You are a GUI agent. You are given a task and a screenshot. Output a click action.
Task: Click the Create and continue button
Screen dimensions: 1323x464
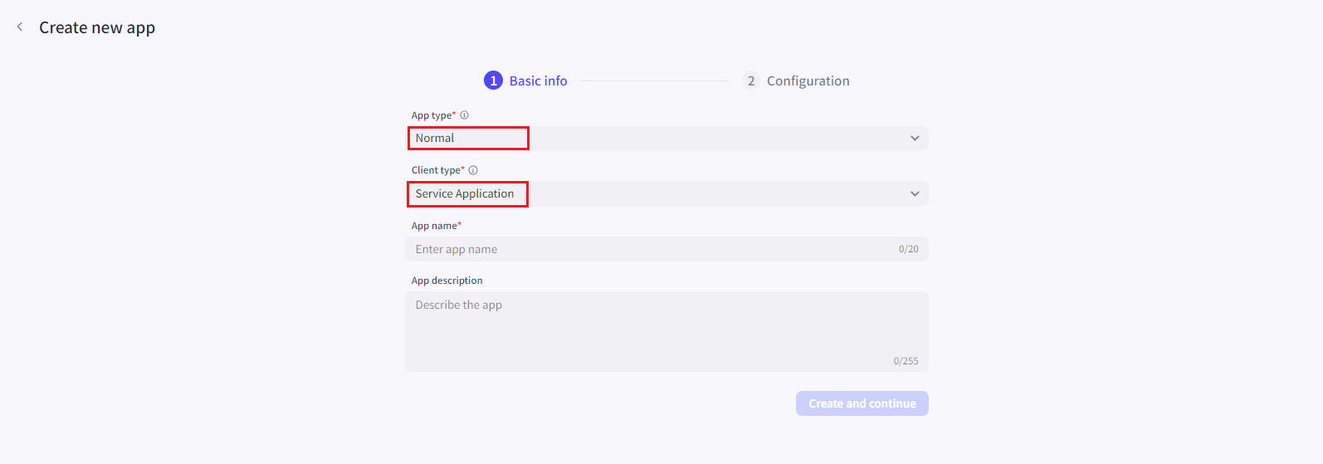[862, 403]
